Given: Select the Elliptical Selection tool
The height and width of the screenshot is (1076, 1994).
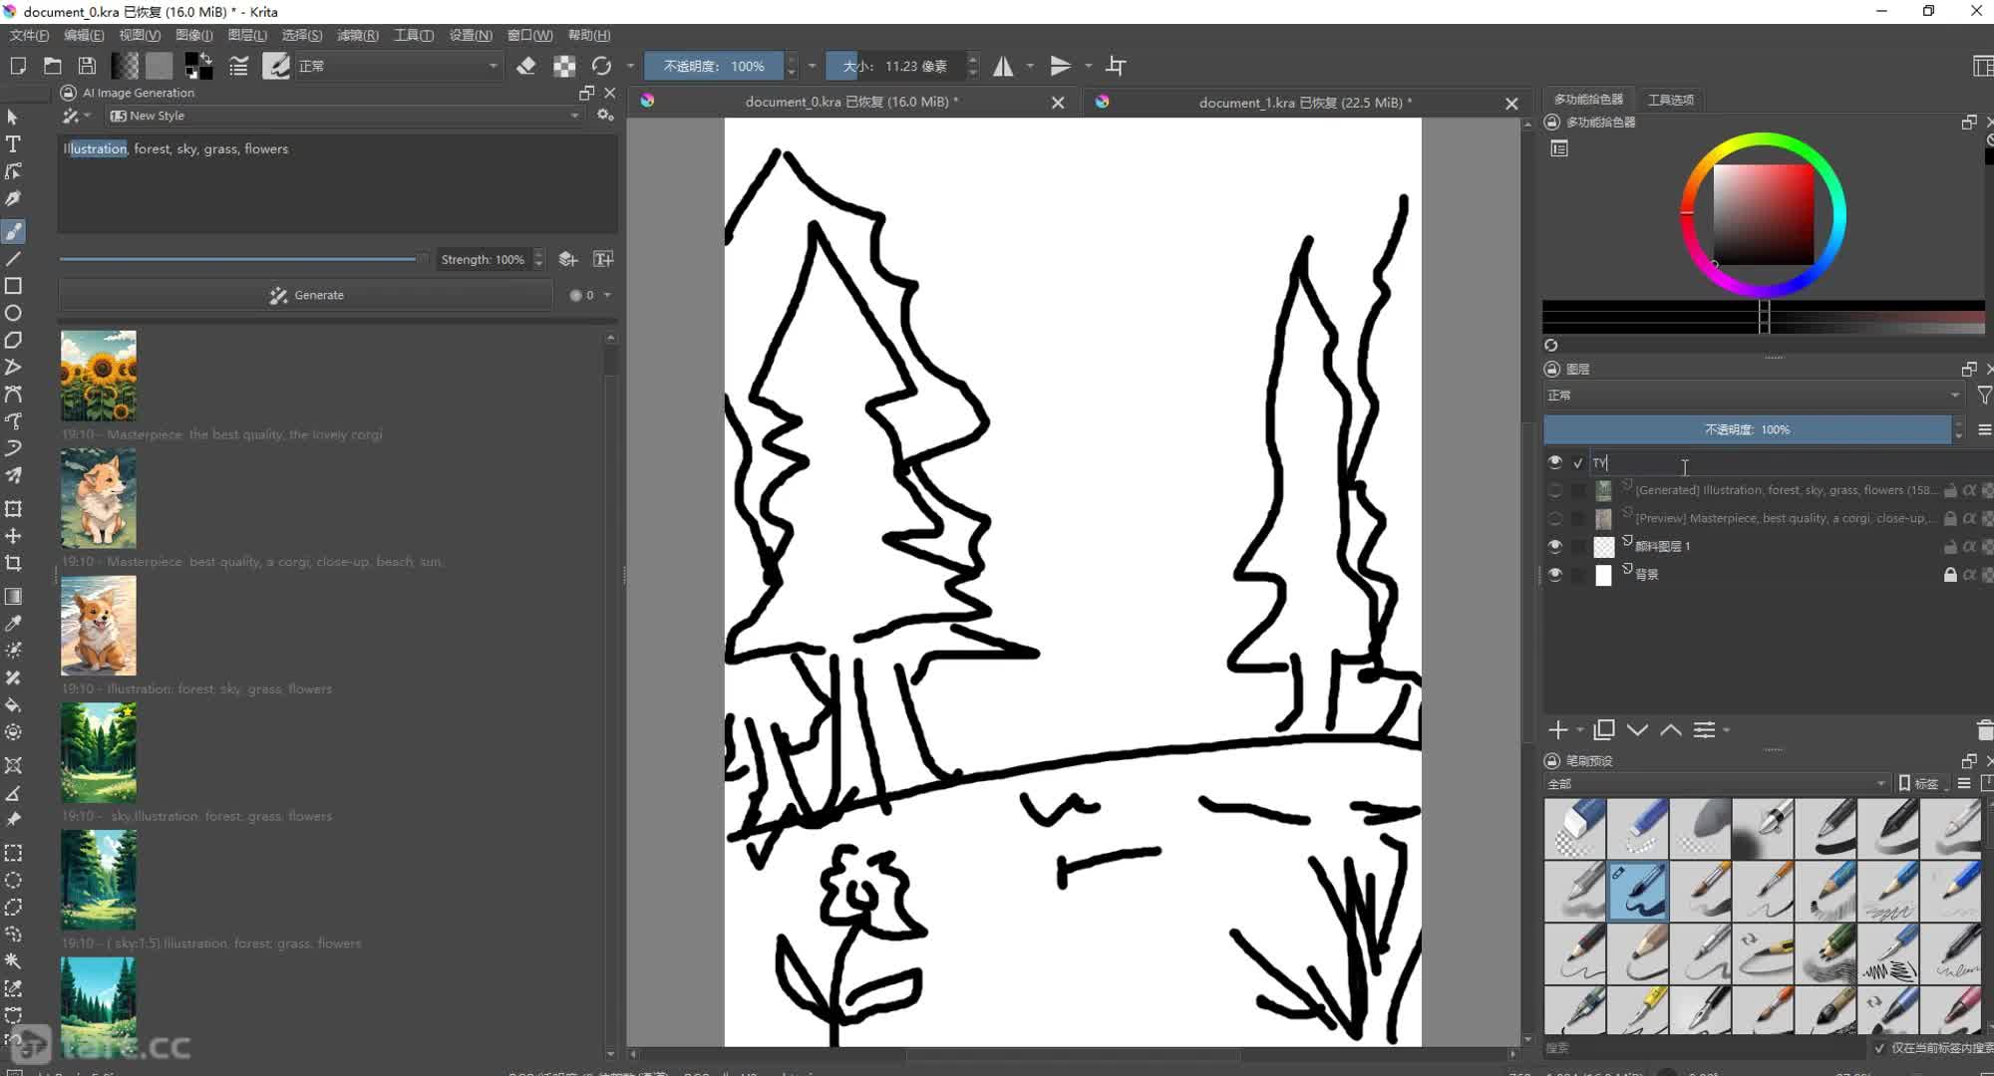Looking at the screenshot, I should (x=13, y=881).
